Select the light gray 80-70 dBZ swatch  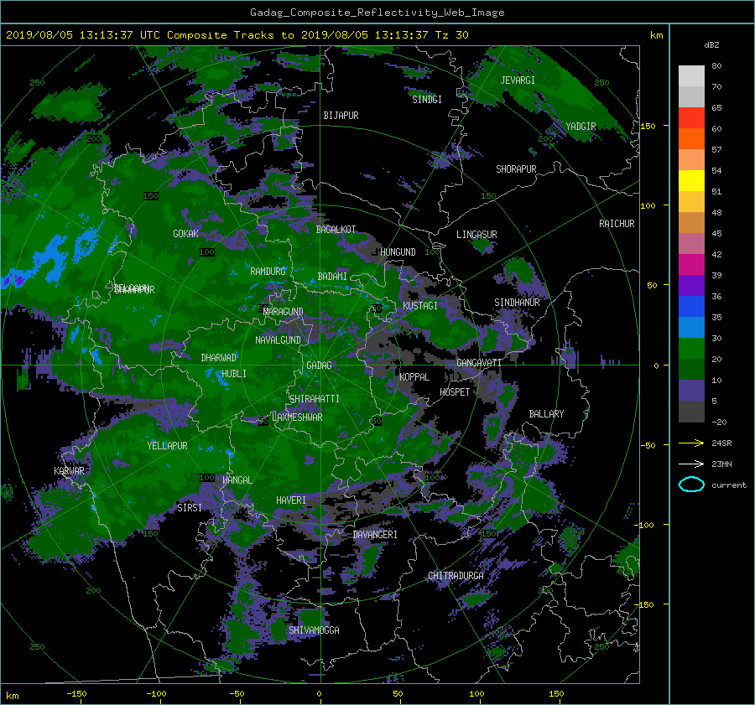[x=691, y=75]
